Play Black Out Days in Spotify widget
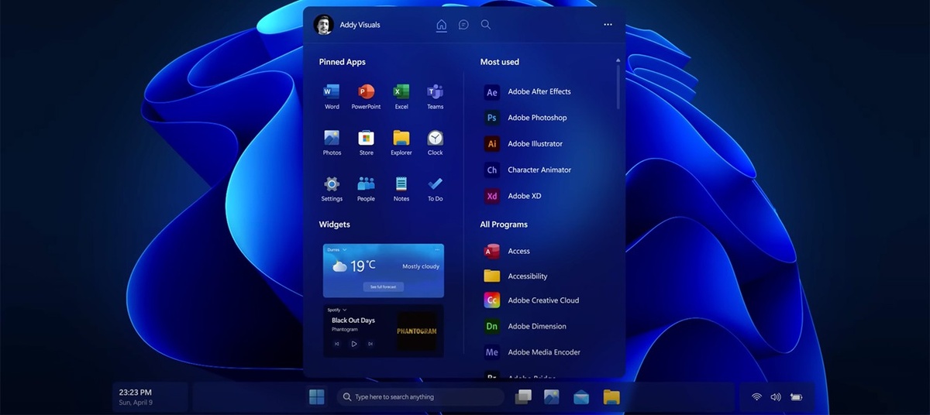The image size is (930, 415). point(354,344)
